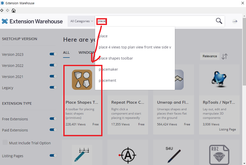Screen dimensions: 246x165
Task: Toggle the Version 2023 filter
Action: click(x=53, y=54)
